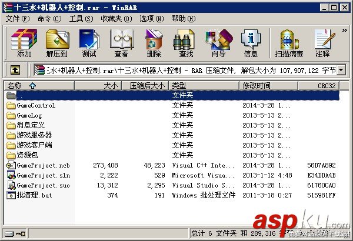Click the drive icon in status bar
This screenshot has height=241, width=353.
[9, 234]
